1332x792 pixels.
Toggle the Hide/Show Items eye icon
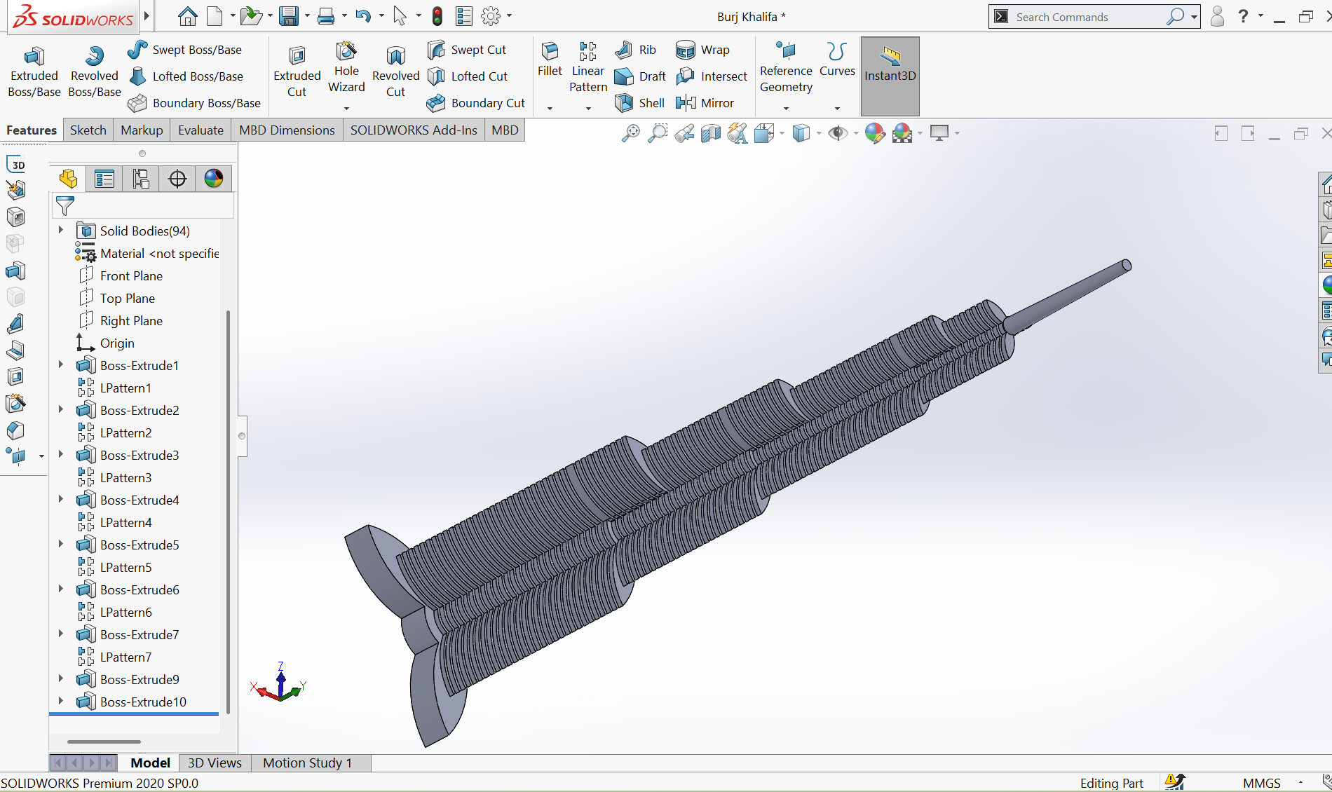click(837, 133)
